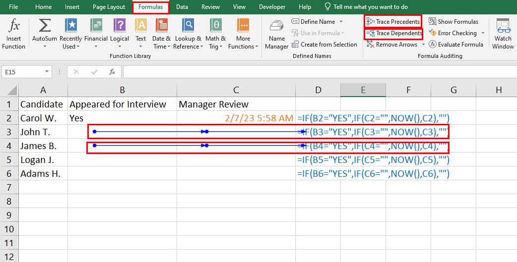Open the File tab

[13, 7]
